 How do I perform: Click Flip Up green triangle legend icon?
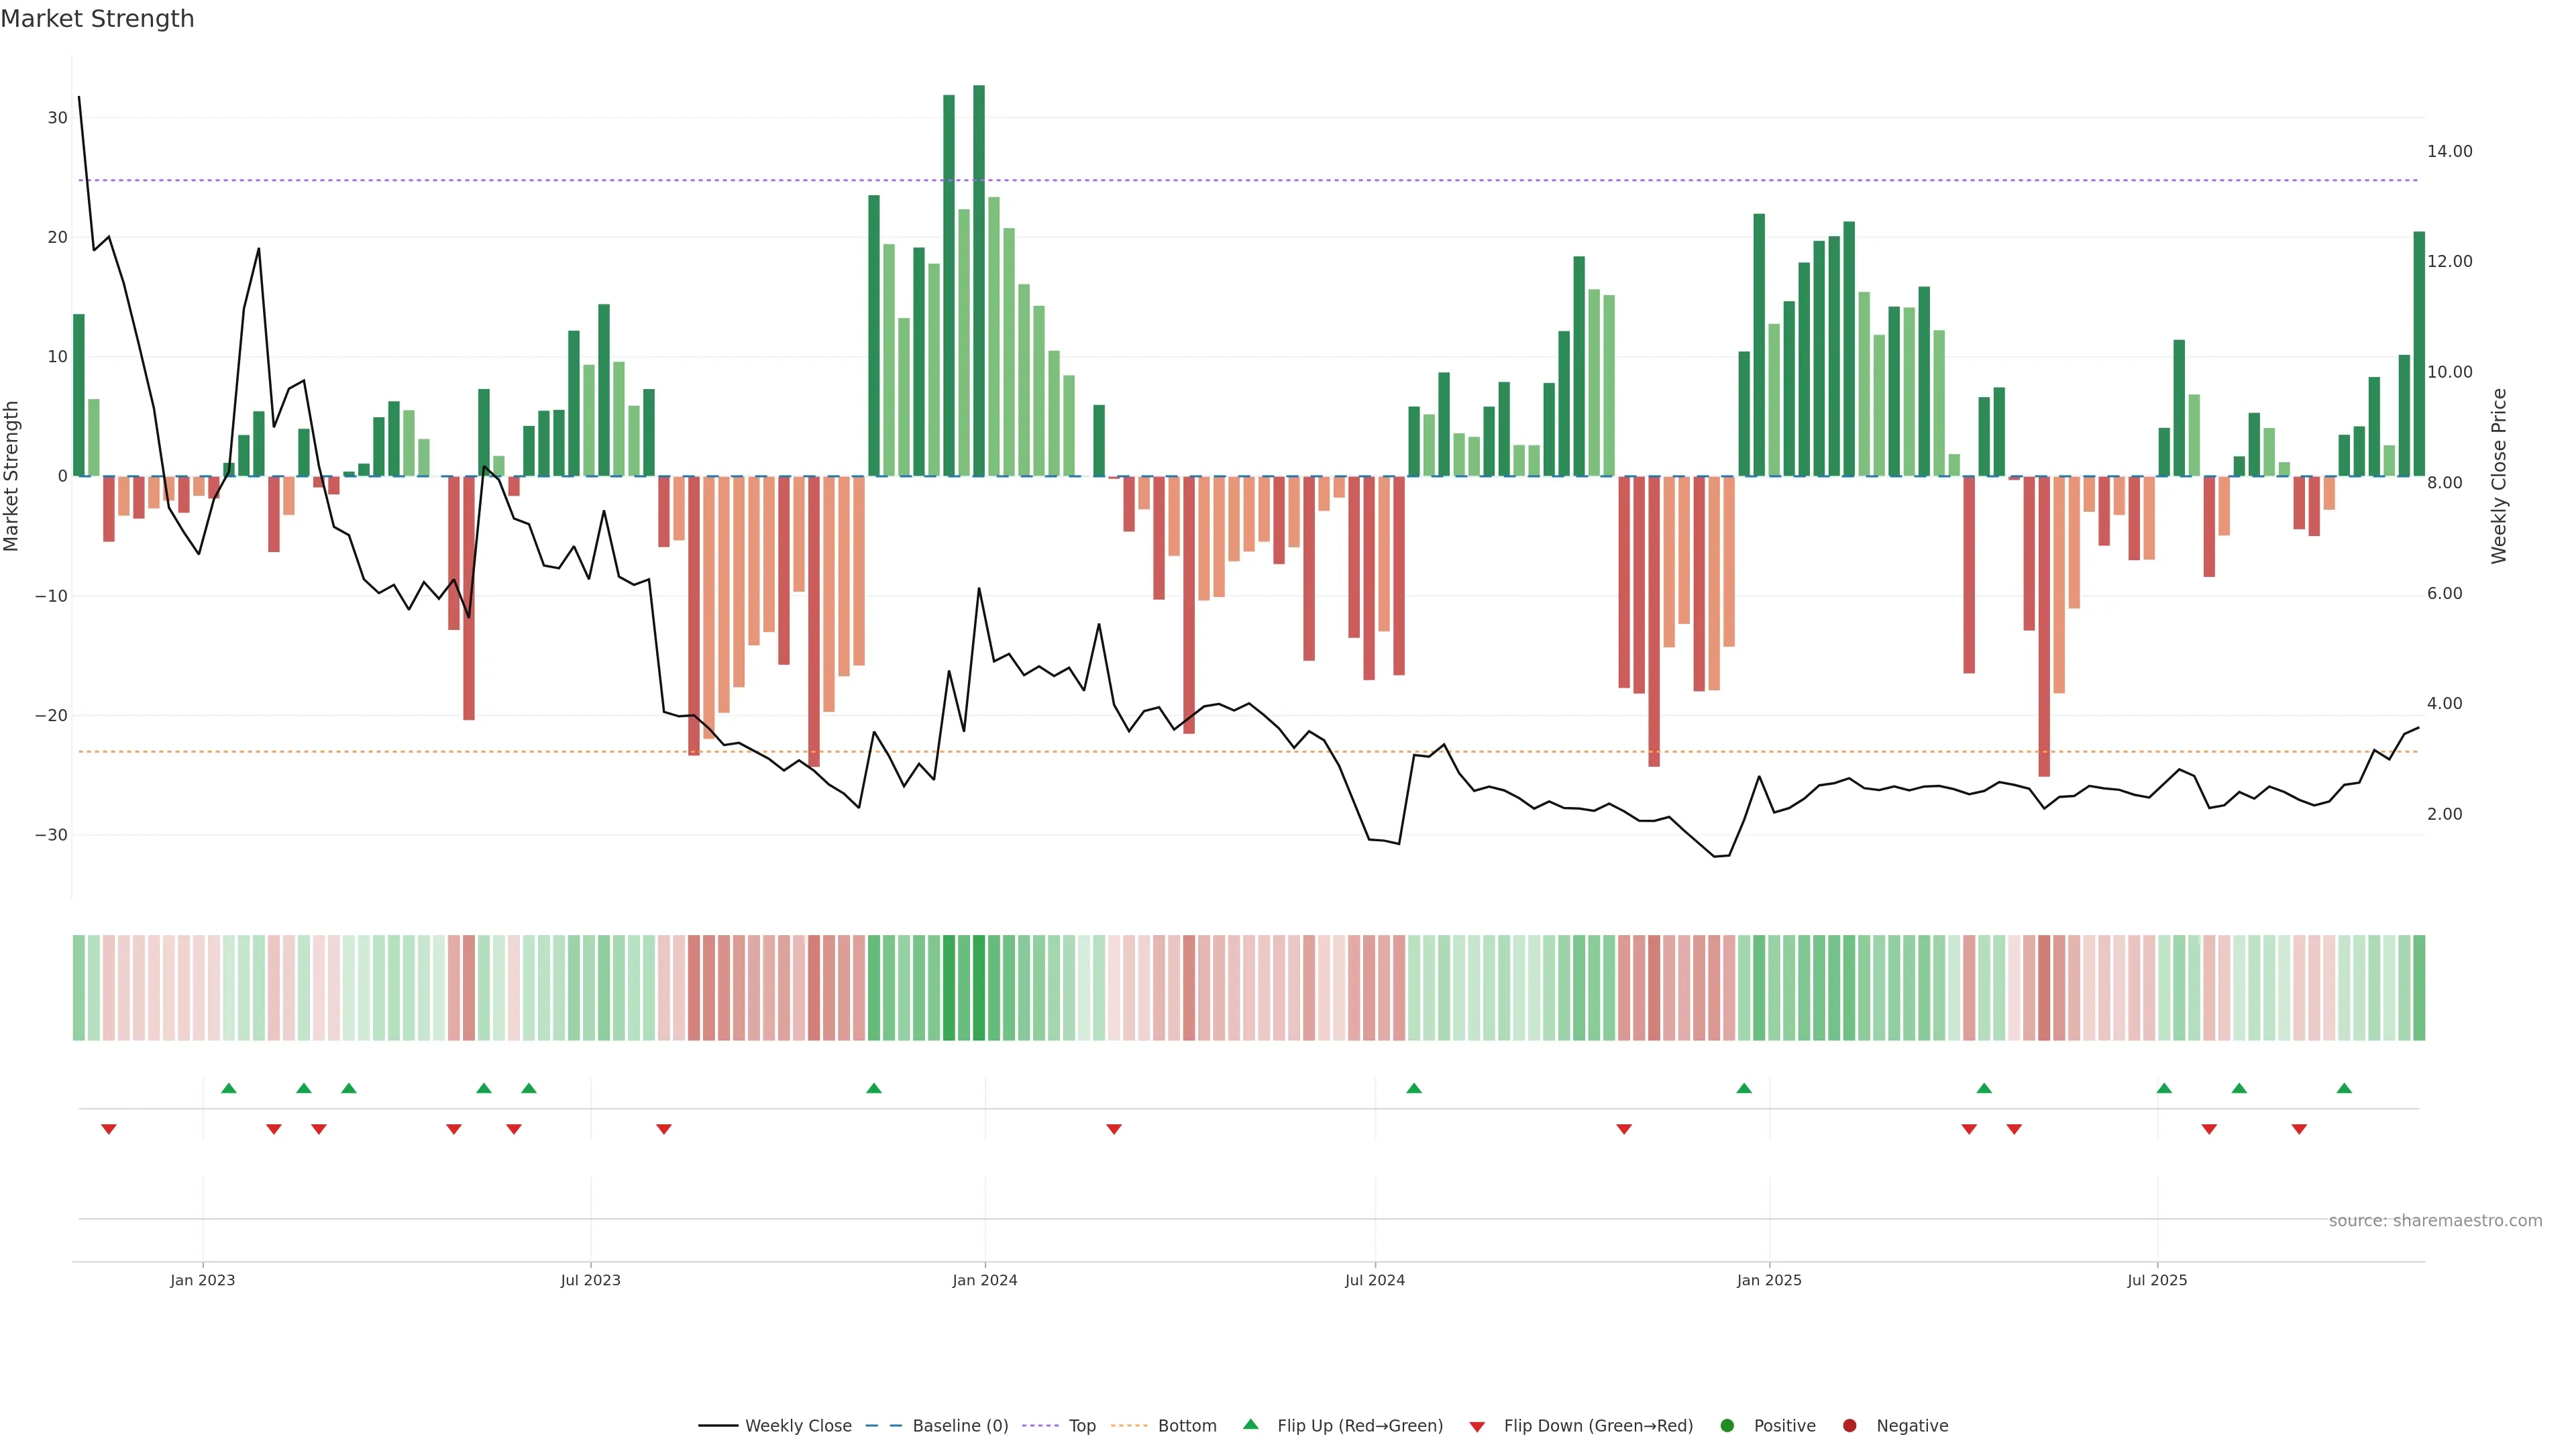pos(1250,1425)
